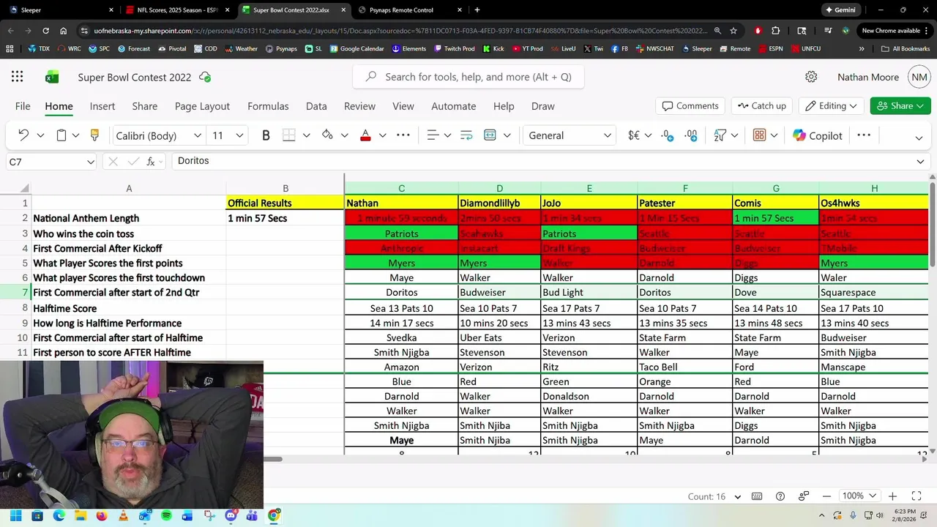
Task: Switch to the Data tab
Action: click(x=316, y=106)
